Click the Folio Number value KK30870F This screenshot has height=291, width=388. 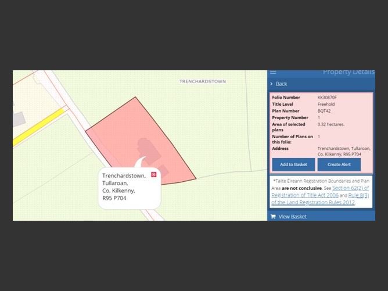click(x=327, y=97)
